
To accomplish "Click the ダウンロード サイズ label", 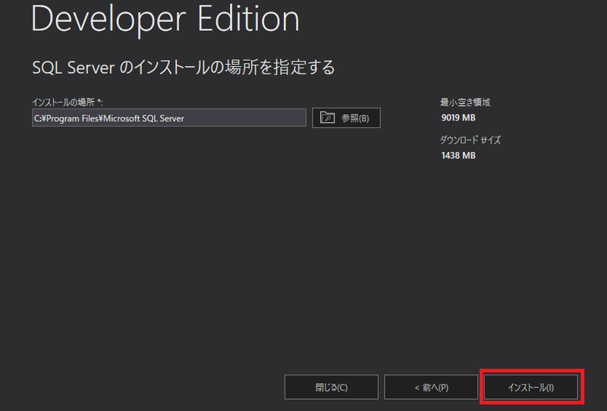I will pos(470,140).
